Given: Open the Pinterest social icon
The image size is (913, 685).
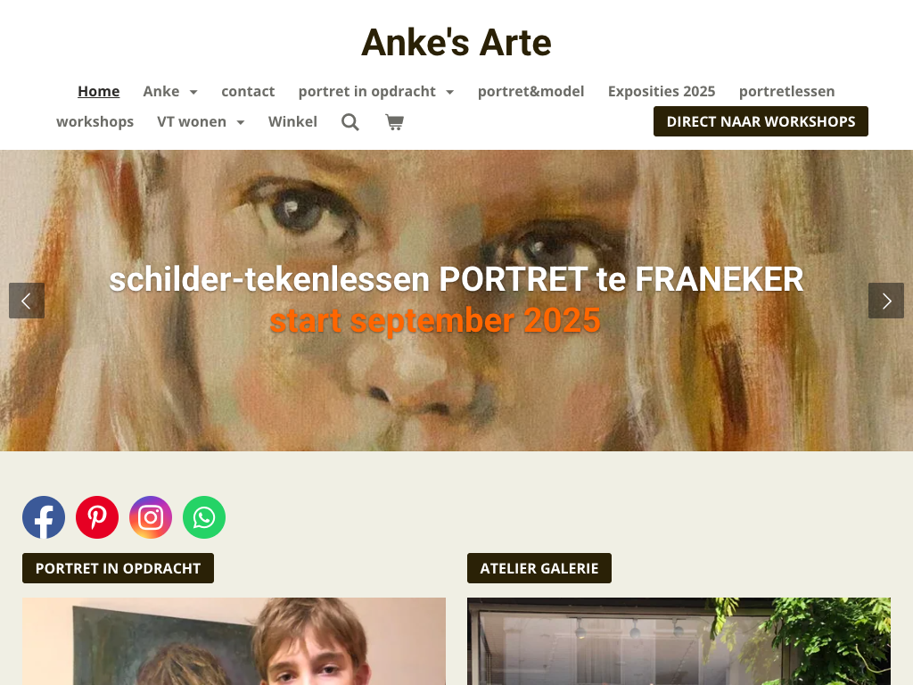Looking at the screenshot, I should [97, 517].
